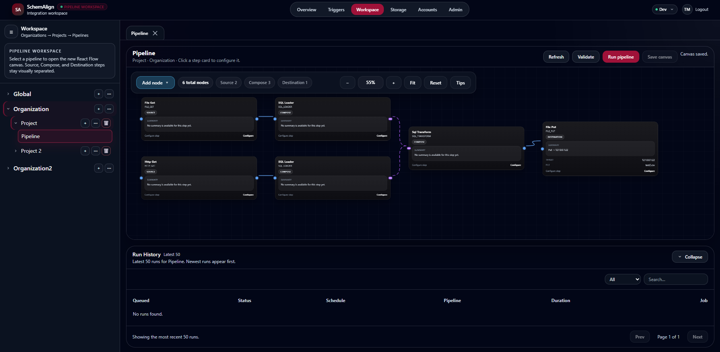
Task: Click the Refresh button
Action: pos(556,57)
